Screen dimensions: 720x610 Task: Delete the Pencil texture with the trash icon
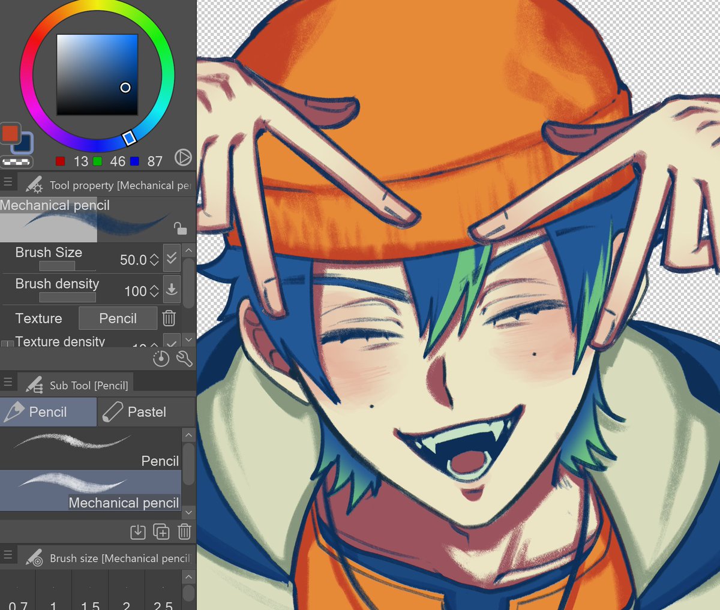[x=169, y=318]
